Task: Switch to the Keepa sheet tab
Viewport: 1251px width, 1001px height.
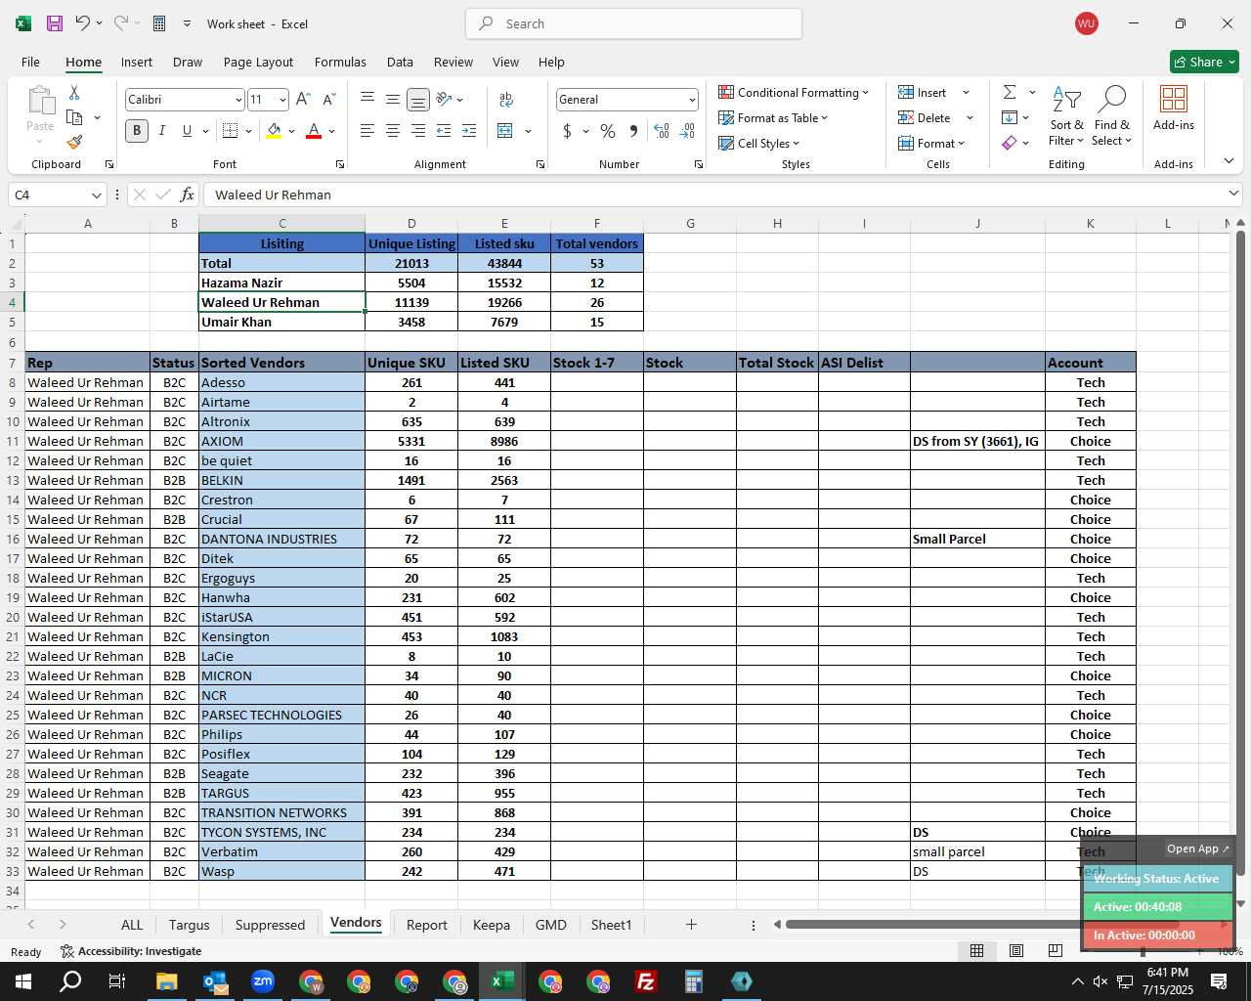Action: point(492,925)
